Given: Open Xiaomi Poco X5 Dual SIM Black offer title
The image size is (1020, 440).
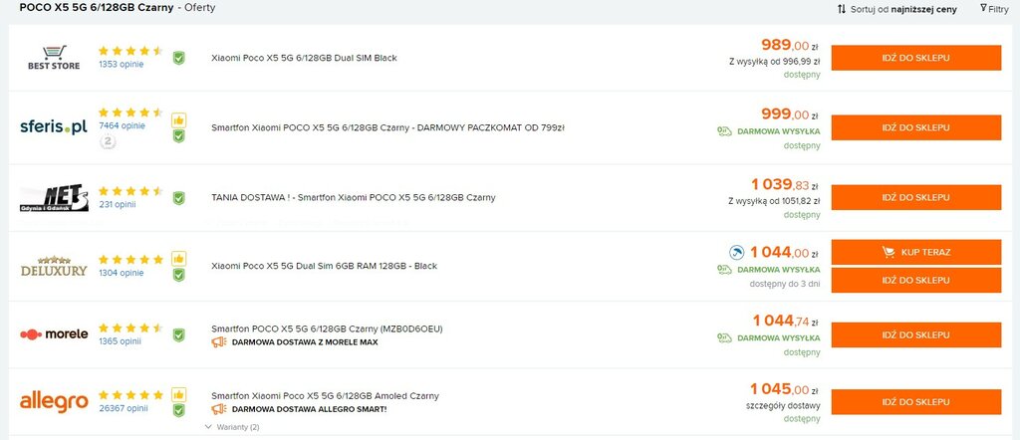Looking at the screenshot, I should (304, 58).
